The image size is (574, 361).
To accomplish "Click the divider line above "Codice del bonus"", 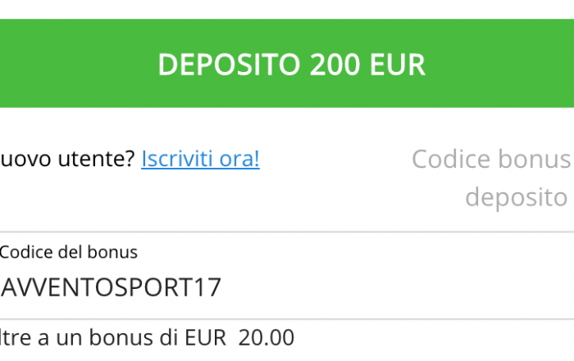I will (x=287, y=232).
